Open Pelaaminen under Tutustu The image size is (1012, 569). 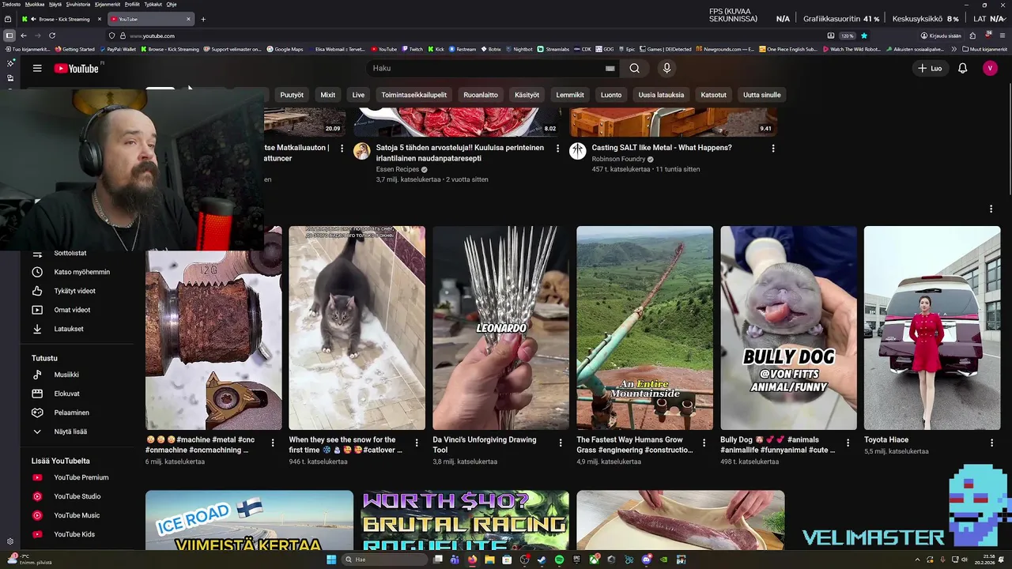(71, 413)
